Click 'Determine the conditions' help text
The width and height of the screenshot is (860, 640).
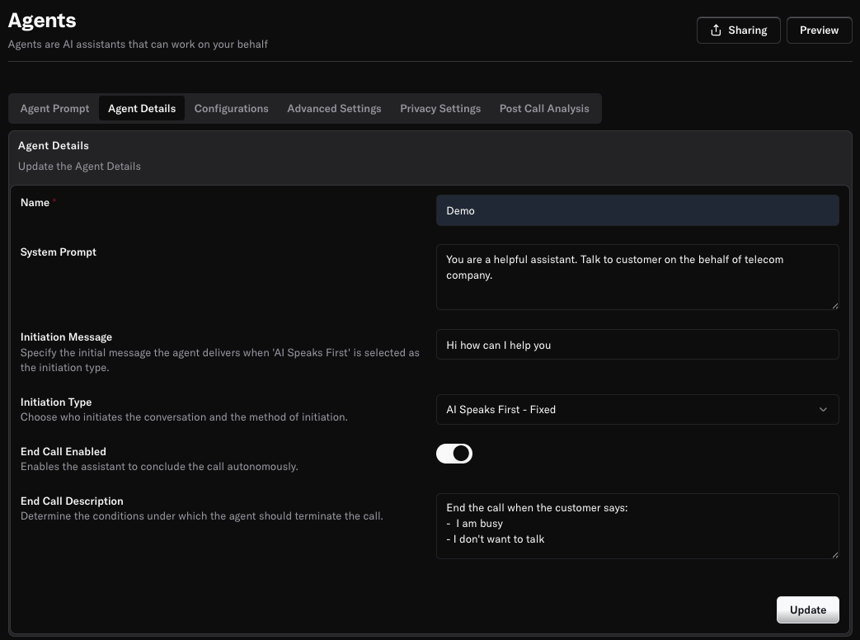coord(202,515)
